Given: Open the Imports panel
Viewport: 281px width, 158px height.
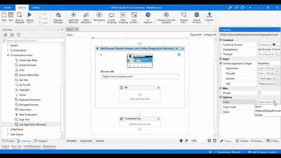Looking at the screenshot, I should pyautogui.click(x=100, y=141).
